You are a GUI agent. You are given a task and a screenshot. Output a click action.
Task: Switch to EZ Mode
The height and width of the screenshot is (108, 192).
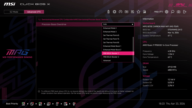point(14,12)
